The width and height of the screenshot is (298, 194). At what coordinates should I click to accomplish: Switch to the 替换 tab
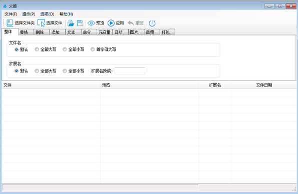[26, 32]
